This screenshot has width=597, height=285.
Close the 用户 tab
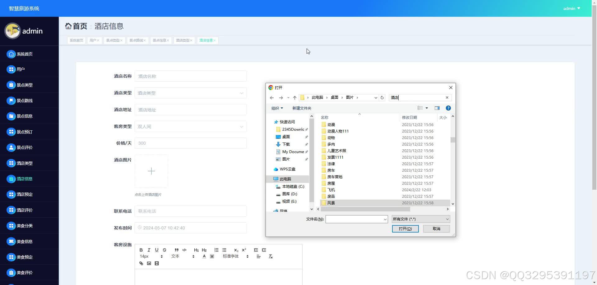point(98,40)
